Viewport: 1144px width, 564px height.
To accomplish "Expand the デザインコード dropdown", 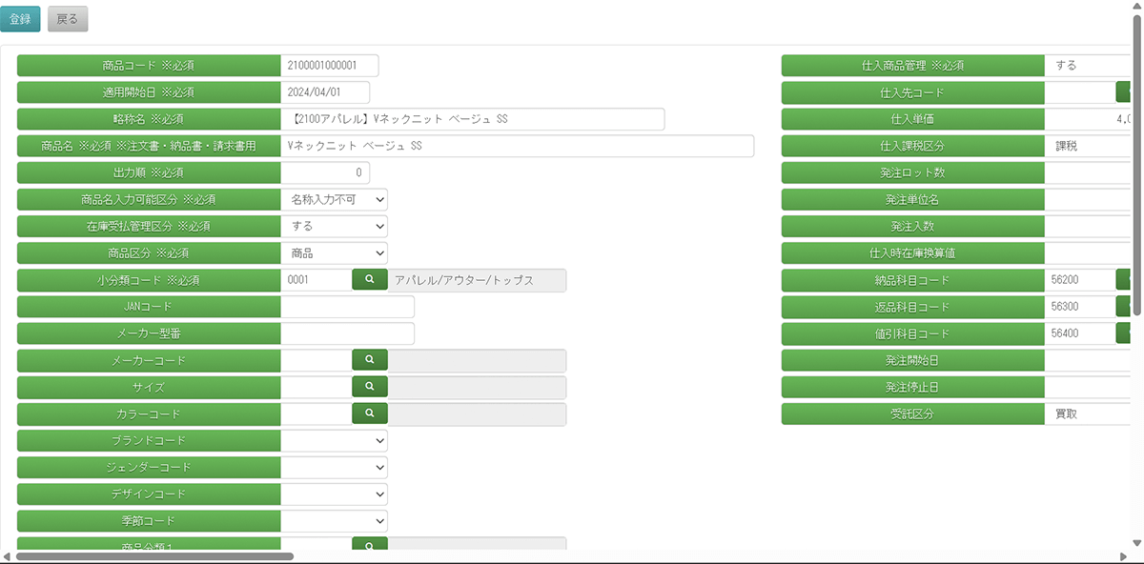I will tap(335, 493).
